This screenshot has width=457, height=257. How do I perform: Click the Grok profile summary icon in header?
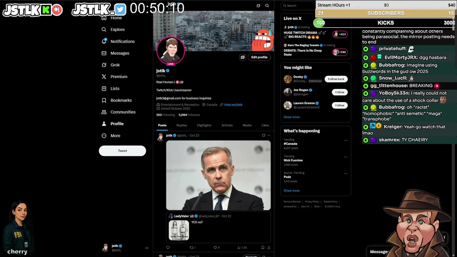click(x=258, y=6)
